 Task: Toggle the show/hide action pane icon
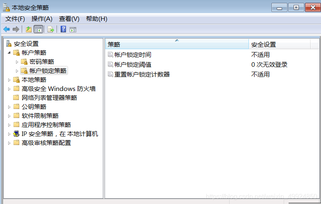click(73, 29)
